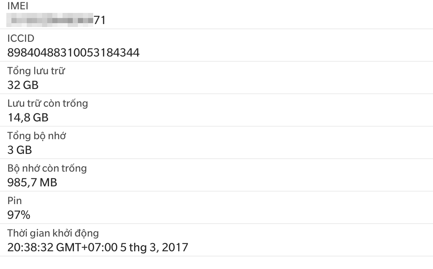Tap the year 2017 in boot time

(175, 247)
